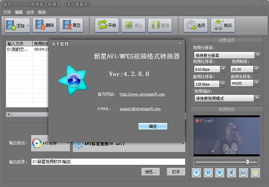Click the 清空 (Clear) list button
Viewport: 269px width, 187px height.
tap(71, 25)
